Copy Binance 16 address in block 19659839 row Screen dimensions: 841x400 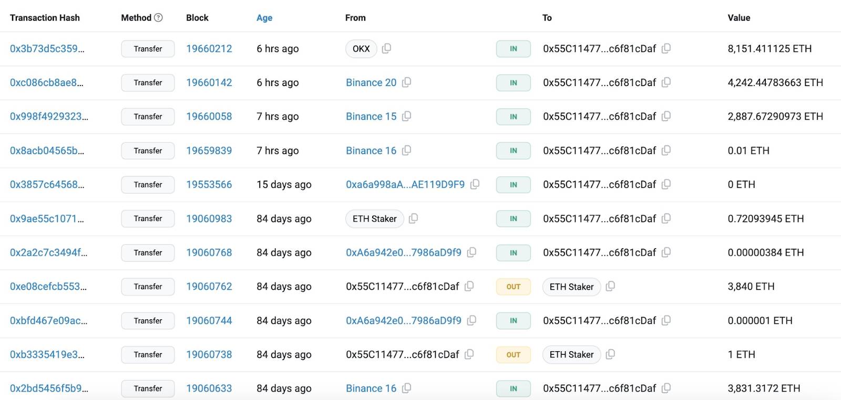[406, 150]
